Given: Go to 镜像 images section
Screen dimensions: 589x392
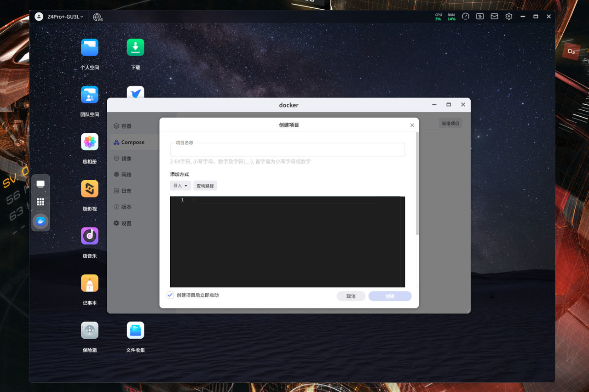Looking at the screenshot, I should (x=126, y=159).
